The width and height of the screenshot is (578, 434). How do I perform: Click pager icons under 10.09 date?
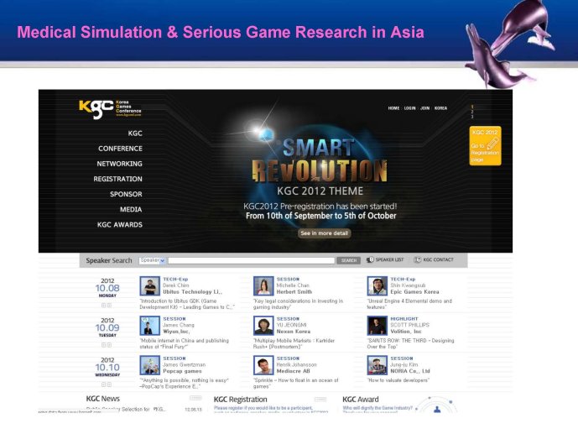[x=107, y=345]
